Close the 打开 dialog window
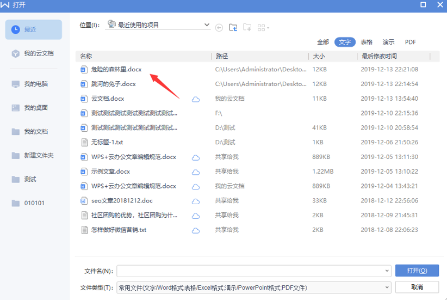447x300 pixels. [x=440, y=4]
